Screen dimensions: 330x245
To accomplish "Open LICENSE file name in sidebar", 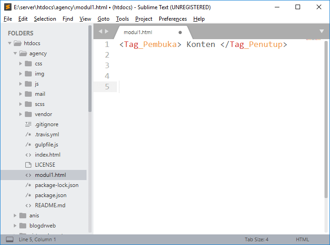I will click(x=45, y=165).
